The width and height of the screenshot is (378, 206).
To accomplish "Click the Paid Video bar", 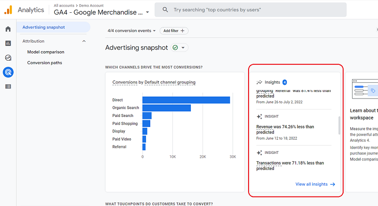I will tap(144, 139).
